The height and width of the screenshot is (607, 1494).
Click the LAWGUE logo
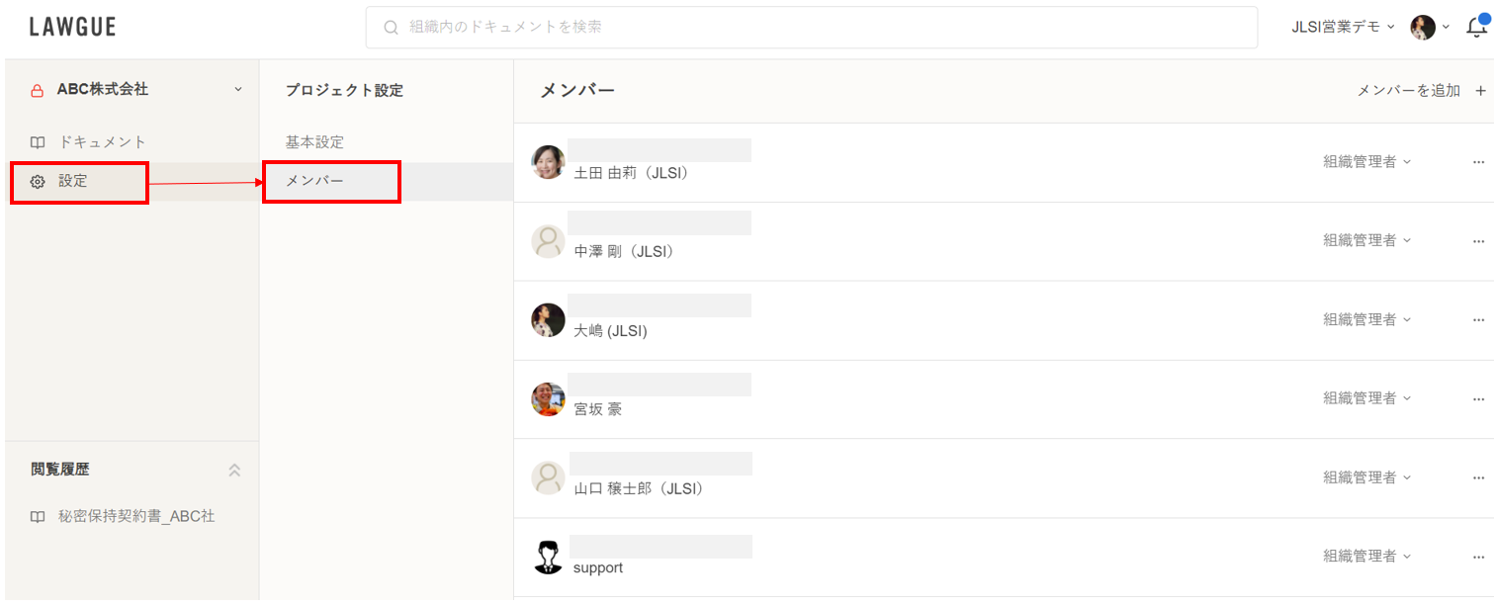(x=72, y=28)
